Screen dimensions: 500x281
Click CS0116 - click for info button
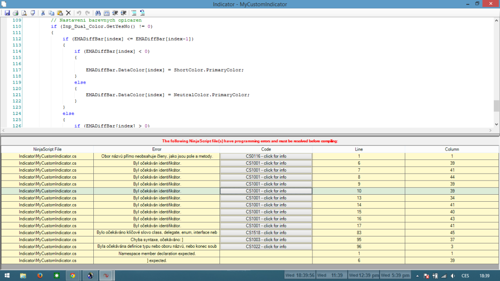tap(266, 156)
